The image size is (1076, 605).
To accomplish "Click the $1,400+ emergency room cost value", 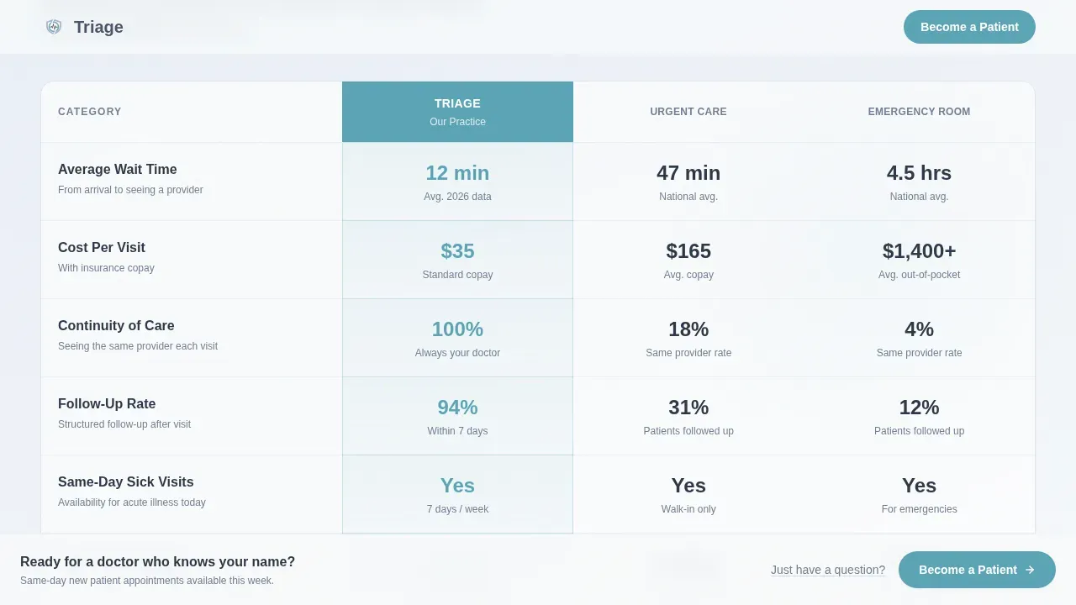I will coord(919,251).
